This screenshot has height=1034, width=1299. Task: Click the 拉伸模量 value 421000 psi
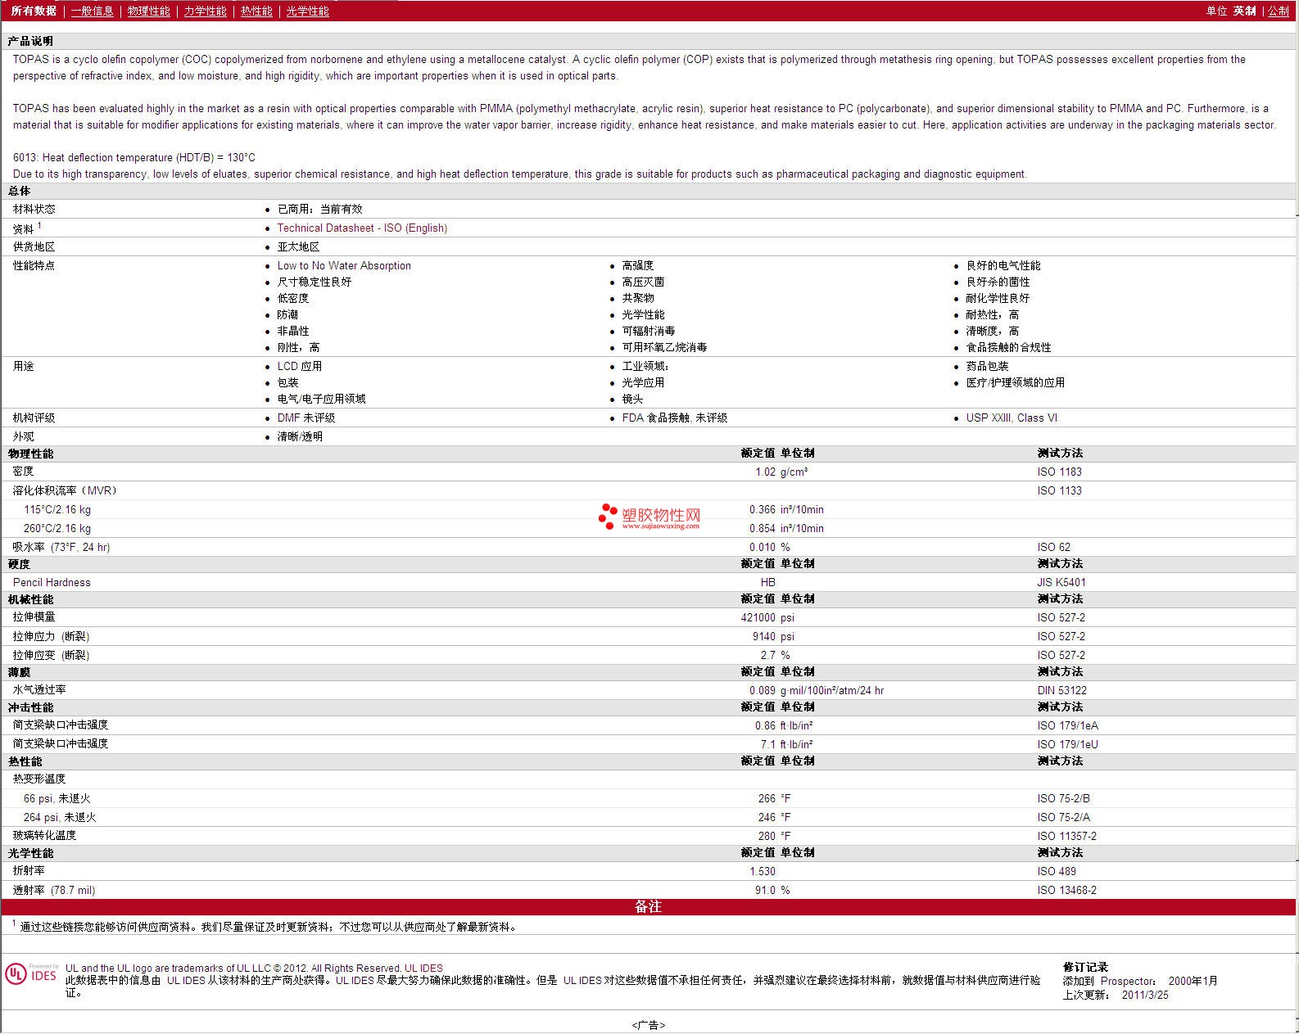click(x=767, y=617)
